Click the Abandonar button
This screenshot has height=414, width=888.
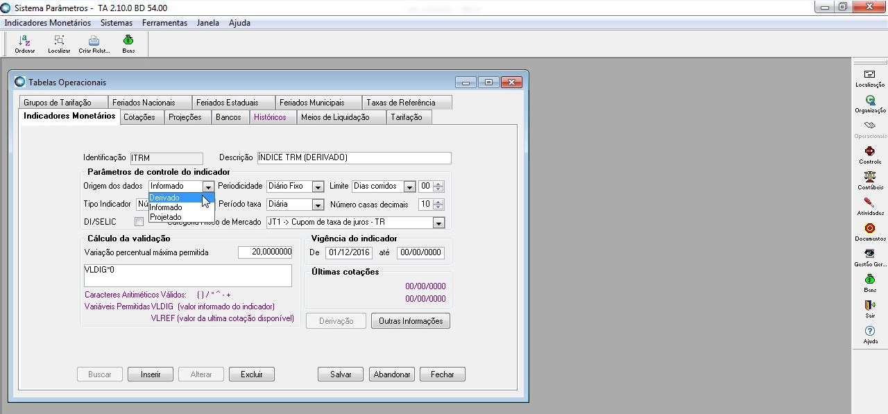(392, 374)
